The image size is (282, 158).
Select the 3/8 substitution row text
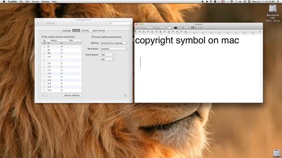49,83
